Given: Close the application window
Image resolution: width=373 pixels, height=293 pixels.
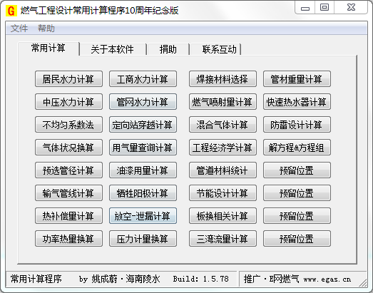Looking at the screenshot, I should (x=351, y=8).
